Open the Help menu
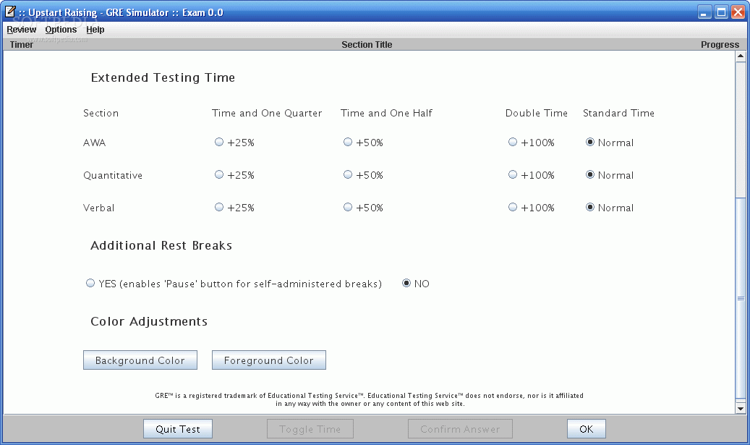This screenshot has width=750, height=445. (95, 30)
